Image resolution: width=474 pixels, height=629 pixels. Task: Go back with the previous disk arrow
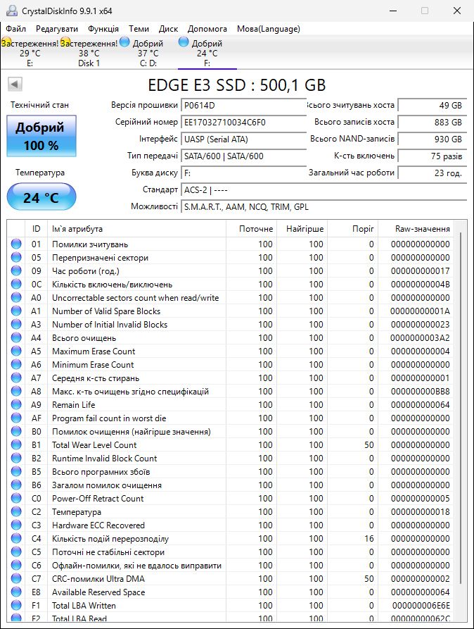coord(15,85)
